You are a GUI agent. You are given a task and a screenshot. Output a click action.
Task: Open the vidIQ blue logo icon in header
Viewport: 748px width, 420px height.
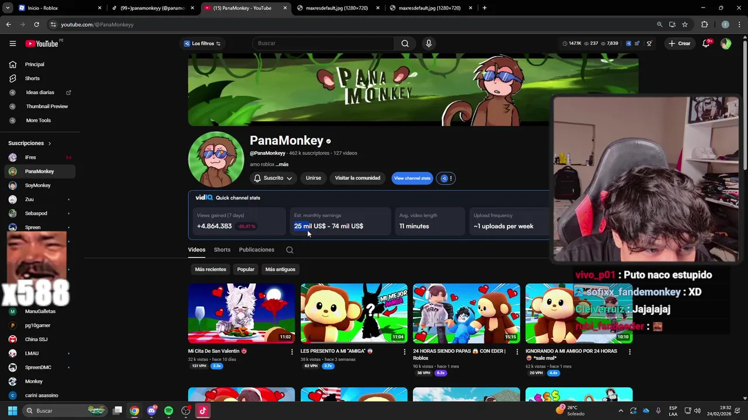pyautogui.click(x=628, y=43)
